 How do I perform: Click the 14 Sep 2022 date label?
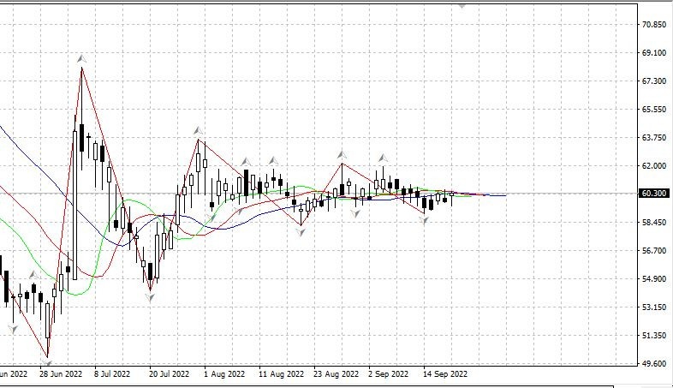pos(444,374)
